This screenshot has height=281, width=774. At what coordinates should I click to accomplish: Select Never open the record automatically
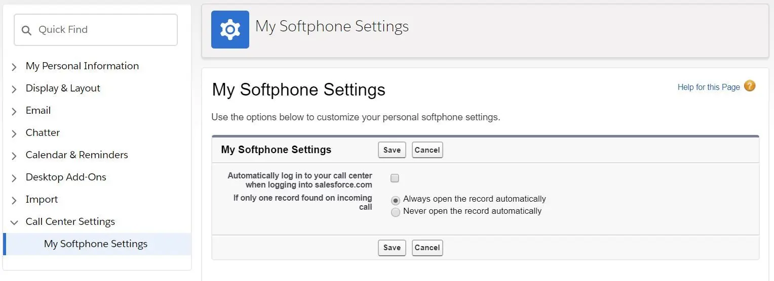(396, 212)
